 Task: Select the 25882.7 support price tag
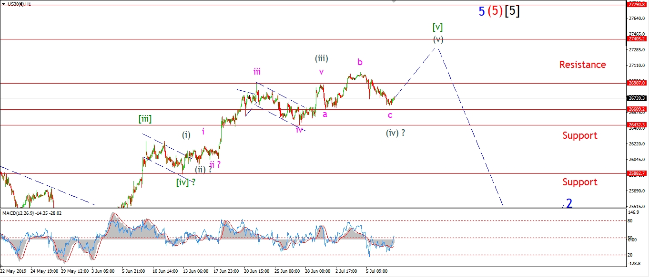coord(637,173)
